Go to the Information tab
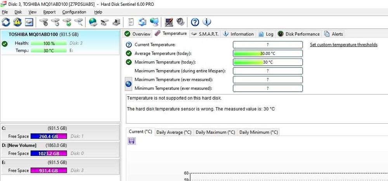This screenshot has width=388, height=181. point(238,34)
